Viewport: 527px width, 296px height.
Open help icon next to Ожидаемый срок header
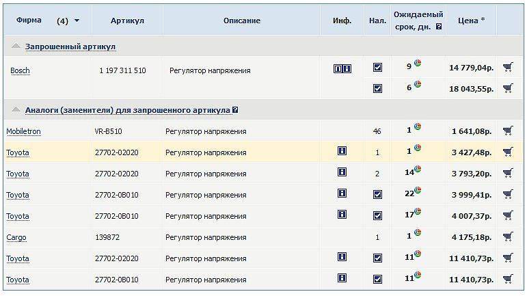(439, 27)
